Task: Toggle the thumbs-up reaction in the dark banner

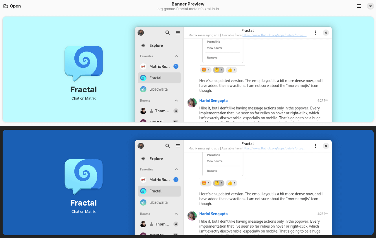Action: click(x=232, y=183)
